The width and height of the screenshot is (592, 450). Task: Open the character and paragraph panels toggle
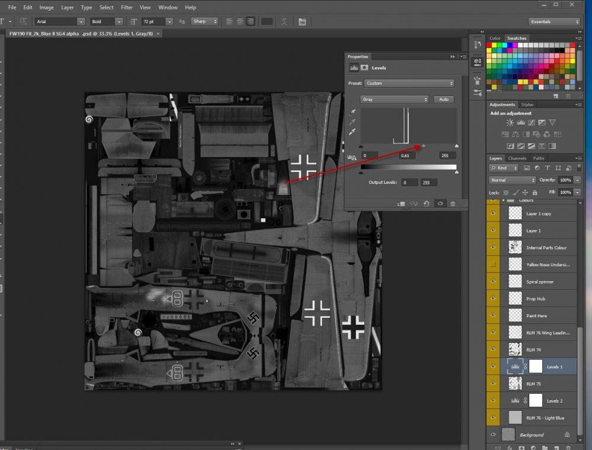(303, 21)
